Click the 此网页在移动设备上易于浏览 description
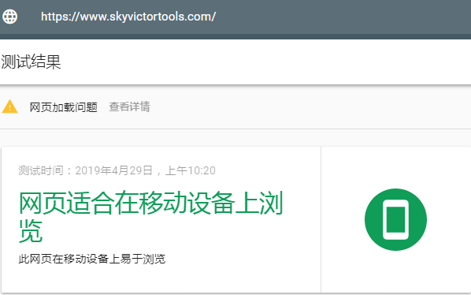 coord(92,259)
